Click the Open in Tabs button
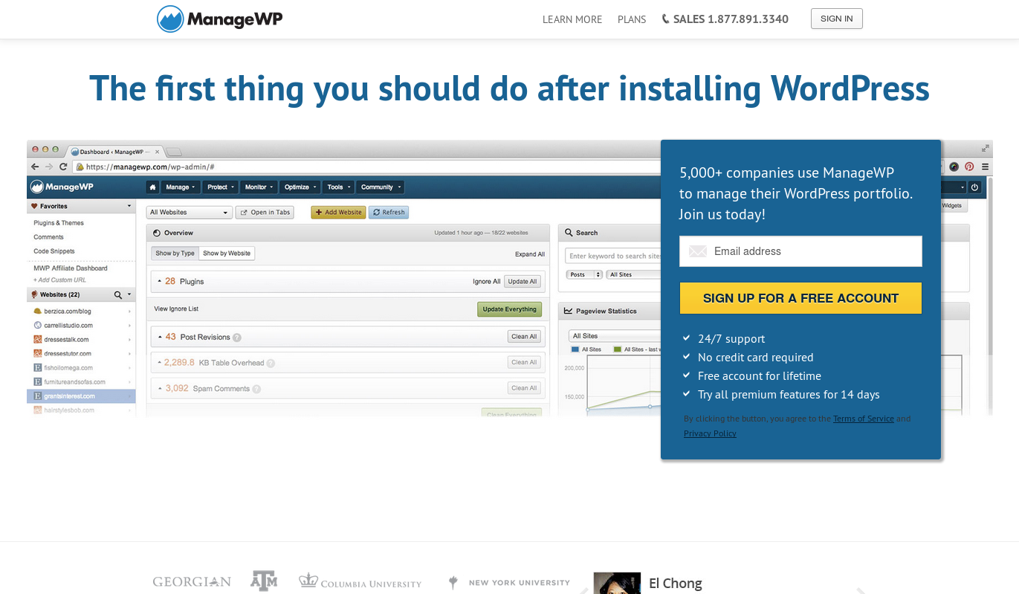 265,213
